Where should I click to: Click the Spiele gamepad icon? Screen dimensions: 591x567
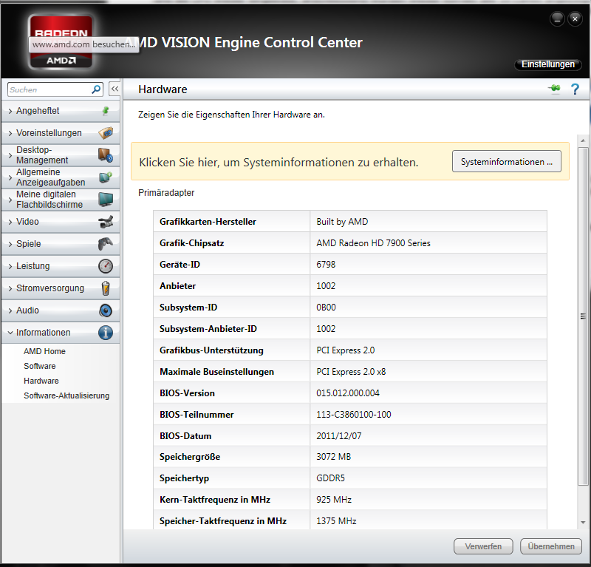(x=106, y=244)
